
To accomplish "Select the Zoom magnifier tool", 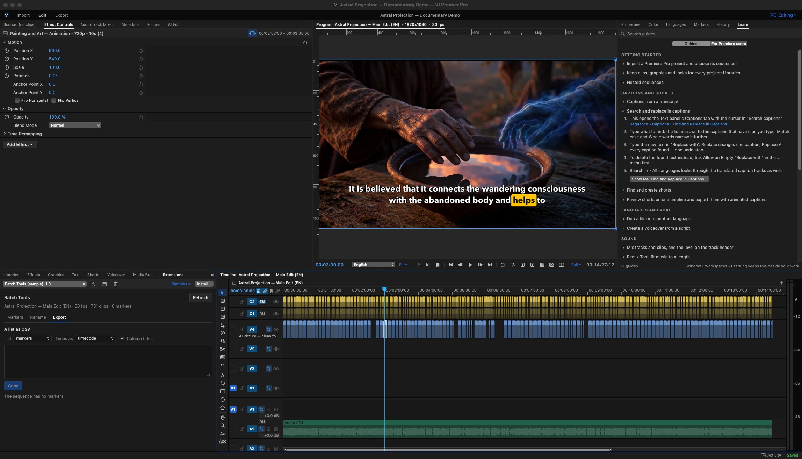I will (222, 425).
